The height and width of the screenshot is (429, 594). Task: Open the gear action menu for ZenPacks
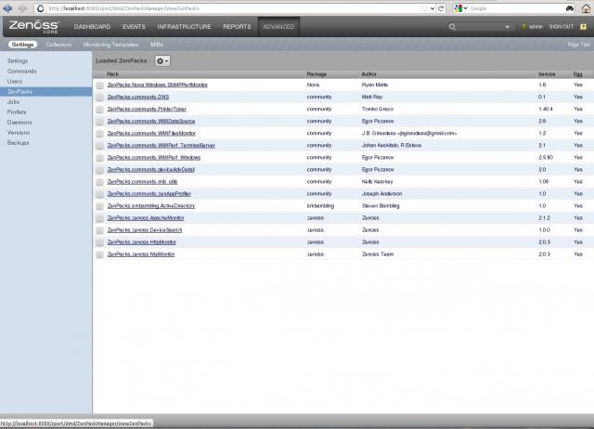click(162, 60)
